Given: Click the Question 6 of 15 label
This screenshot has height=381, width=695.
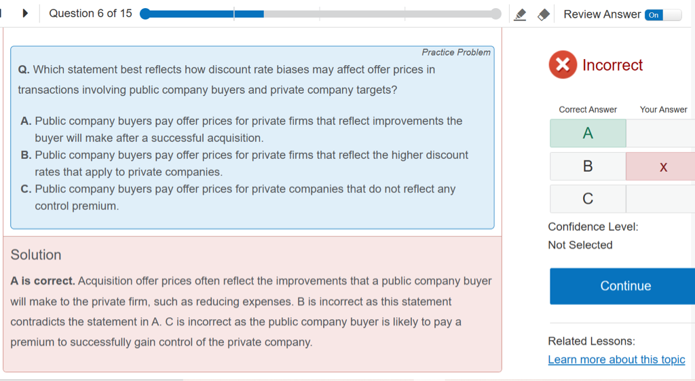Looking at the screenshot, I should pos(90,14).
